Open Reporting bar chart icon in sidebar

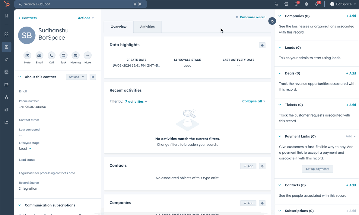(6, 110)
